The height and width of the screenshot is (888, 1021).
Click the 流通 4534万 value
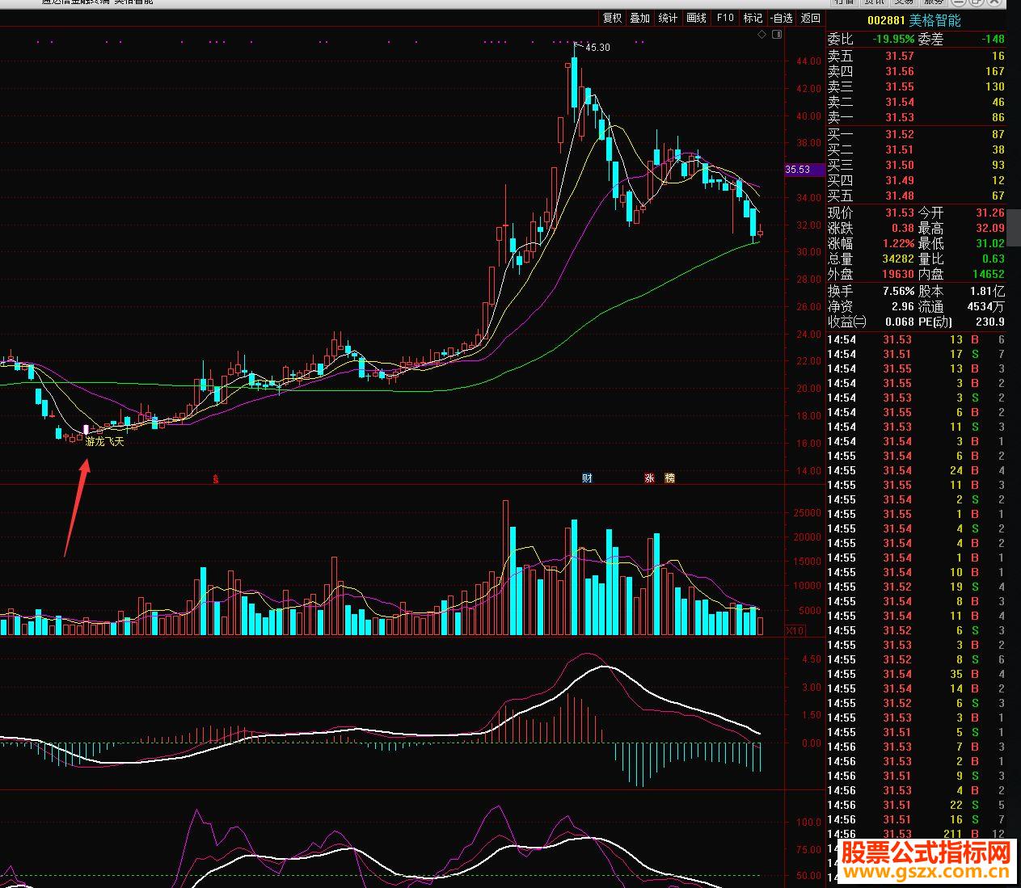point(985,306)
